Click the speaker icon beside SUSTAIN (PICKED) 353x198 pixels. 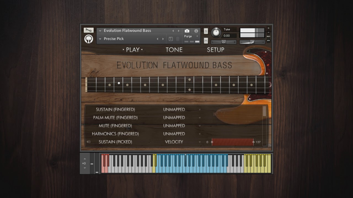coord(89,142)
